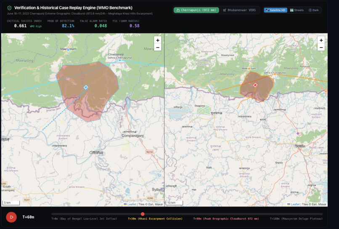Jump to T+90m Peak Orographic Cloudburst
Screen dimensions: 339x229
(226, 219)
